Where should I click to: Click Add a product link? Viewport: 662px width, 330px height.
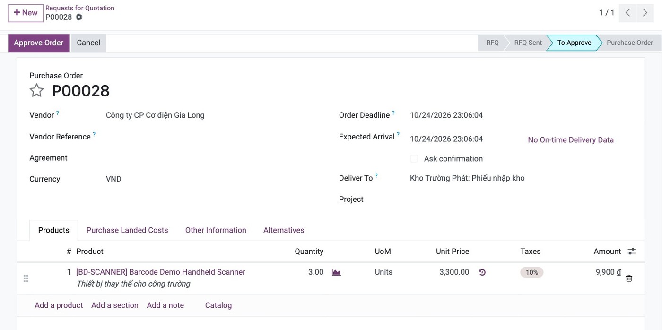pyautogui.click(x=59, y=305)
